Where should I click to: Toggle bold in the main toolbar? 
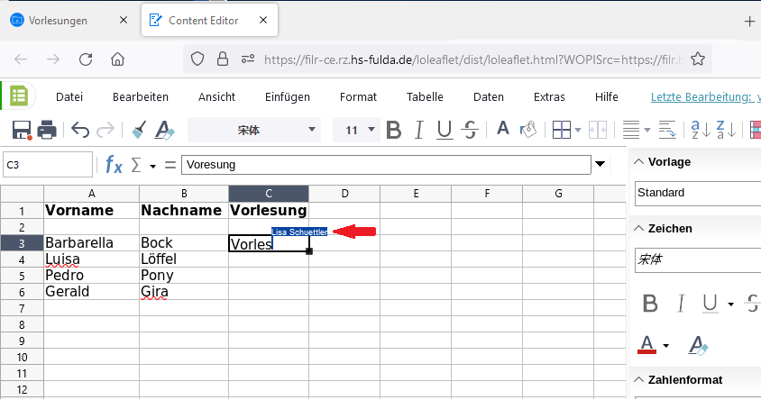(393, 130)
